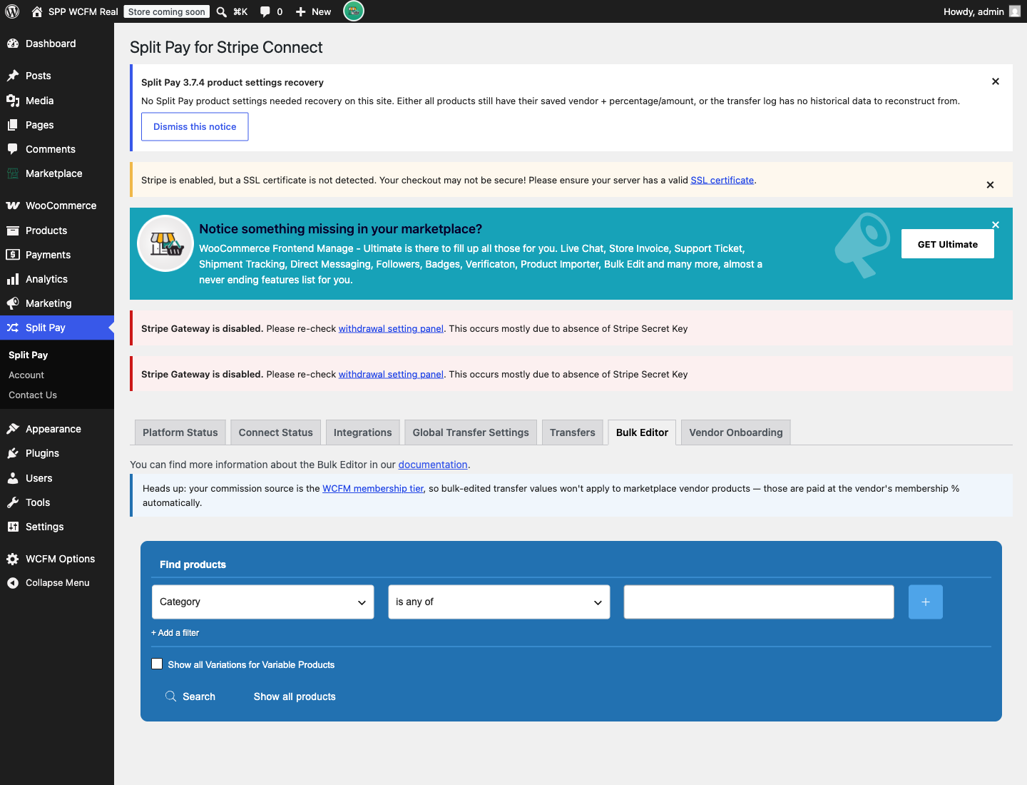Open the Global Transfer Settings tab
The height and width of the screenshot is (785, 1027).
pyautogui.click(x=471, y=432)
